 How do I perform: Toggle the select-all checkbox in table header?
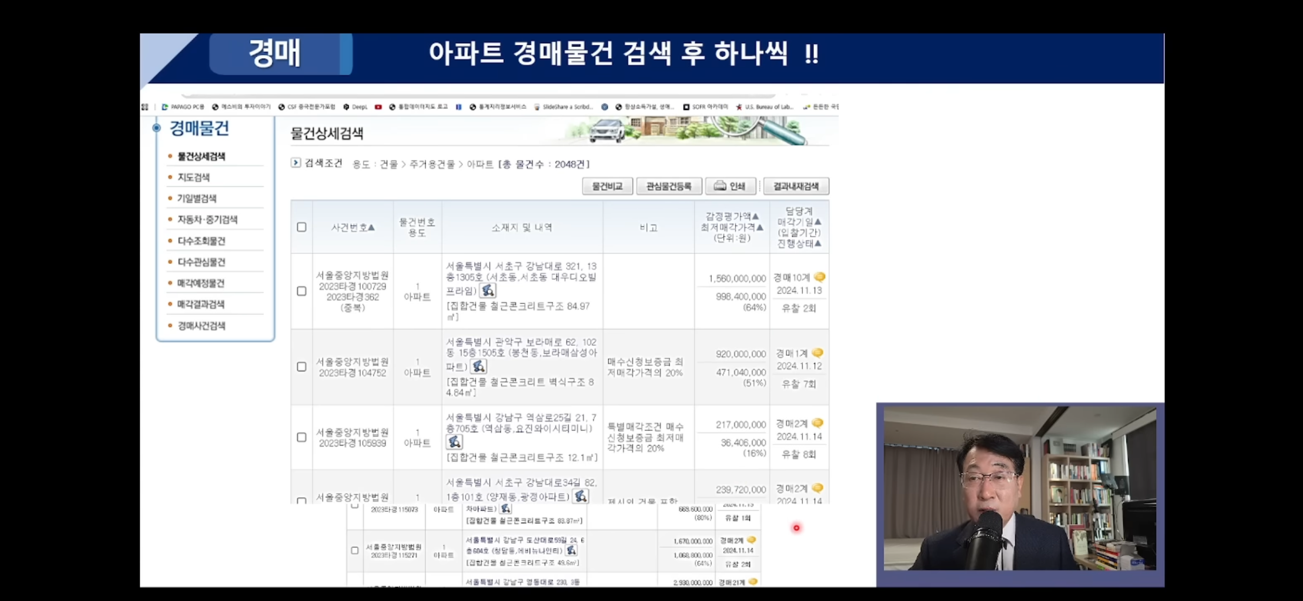tap(302, 227)
